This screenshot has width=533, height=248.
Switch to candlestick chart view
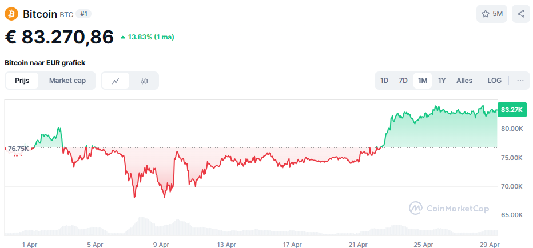[x=144, y=81]
